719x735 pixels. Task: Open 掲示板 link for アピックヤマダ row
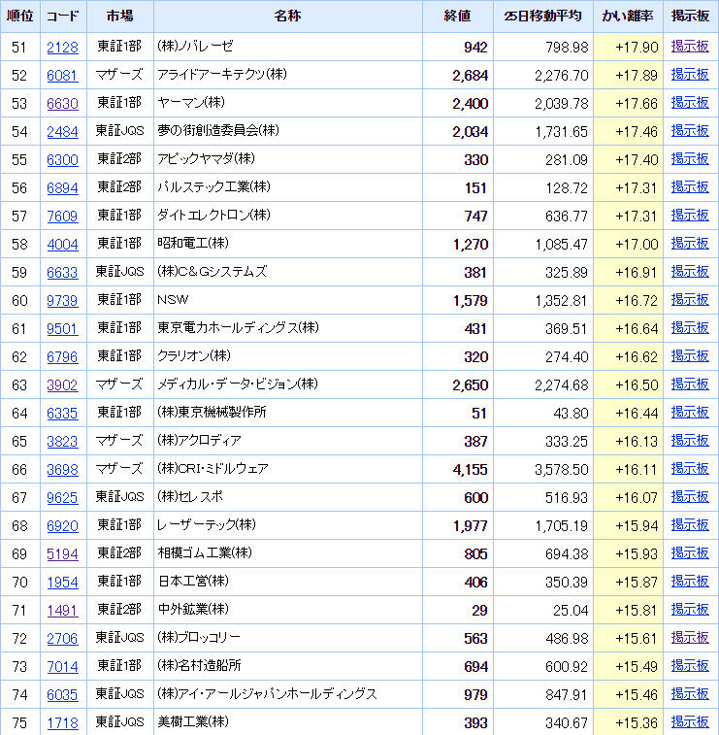[x=690, y=159]
